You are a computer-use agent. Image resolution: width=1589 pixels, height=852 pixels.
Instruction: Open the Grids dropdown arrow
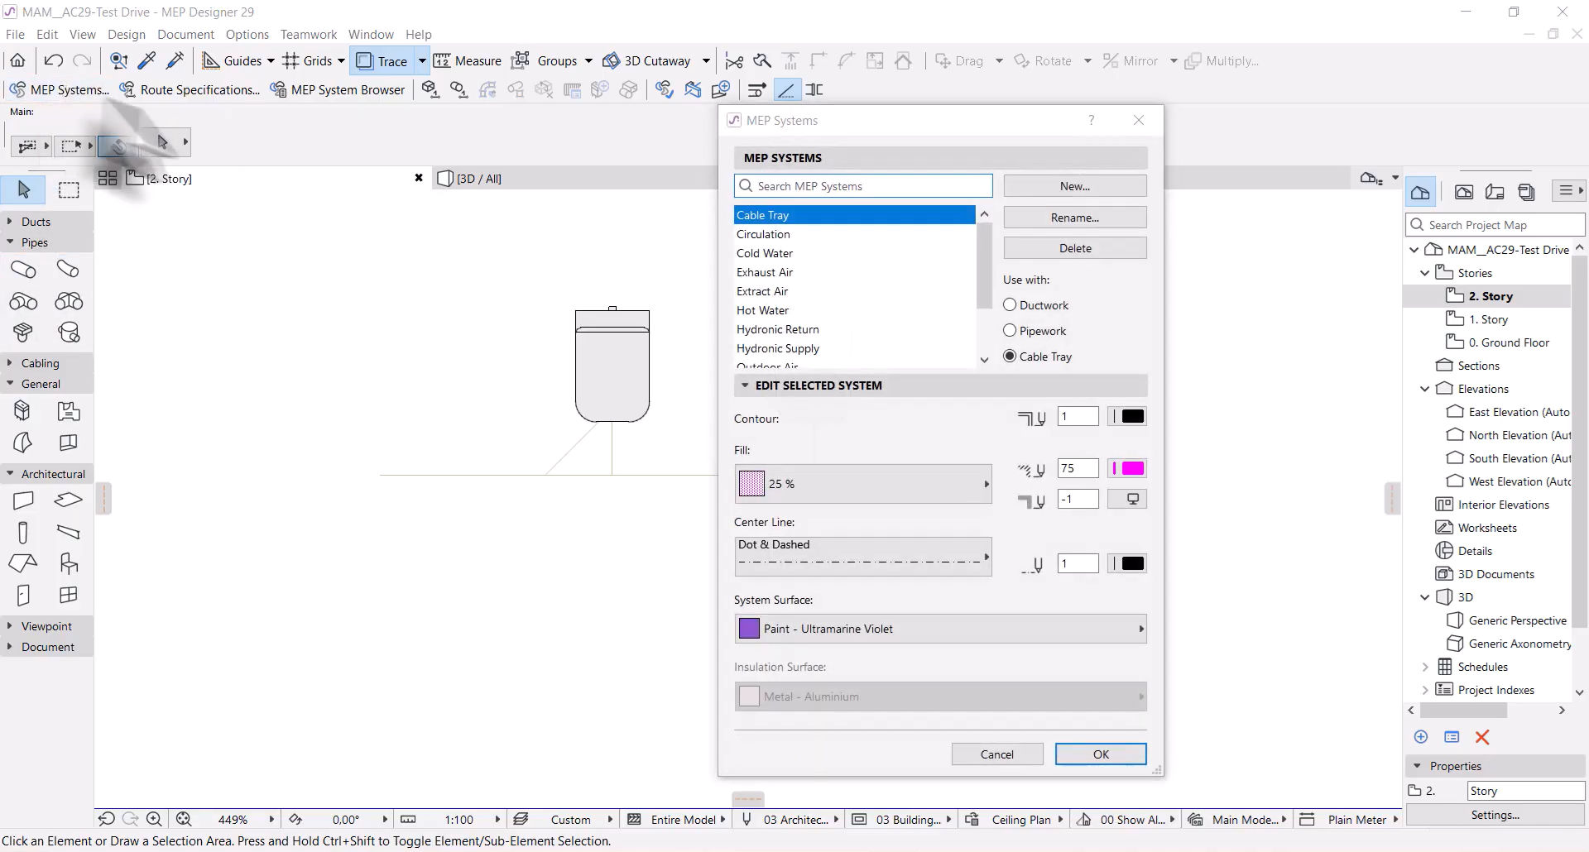(341, 60)
